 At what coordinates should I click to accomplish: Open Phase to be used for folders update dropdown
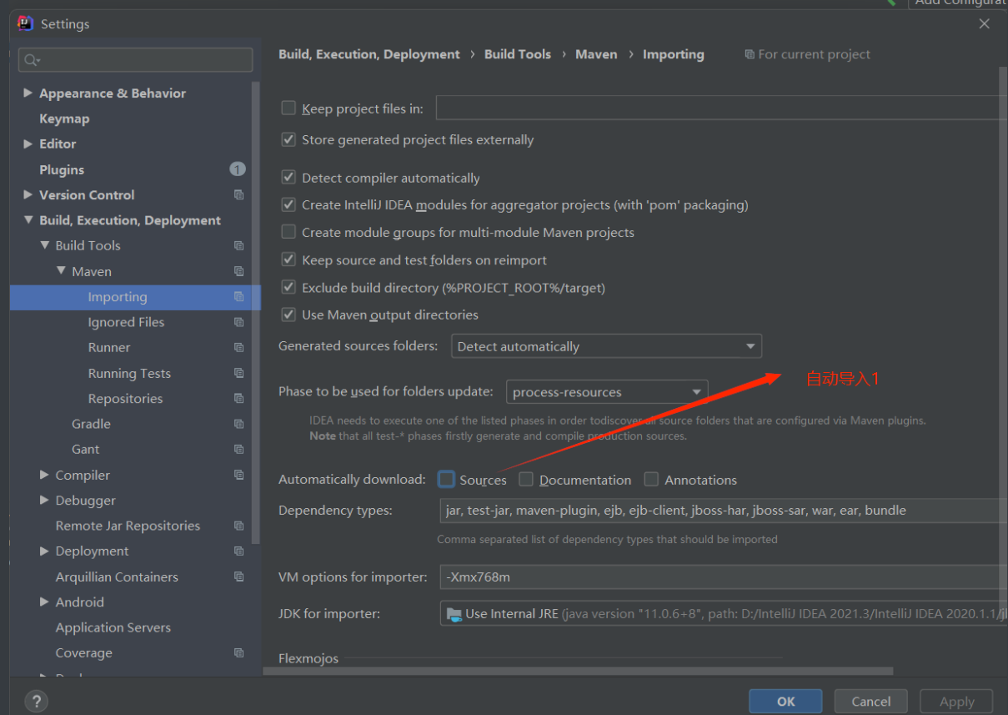(x=607, y=392)
